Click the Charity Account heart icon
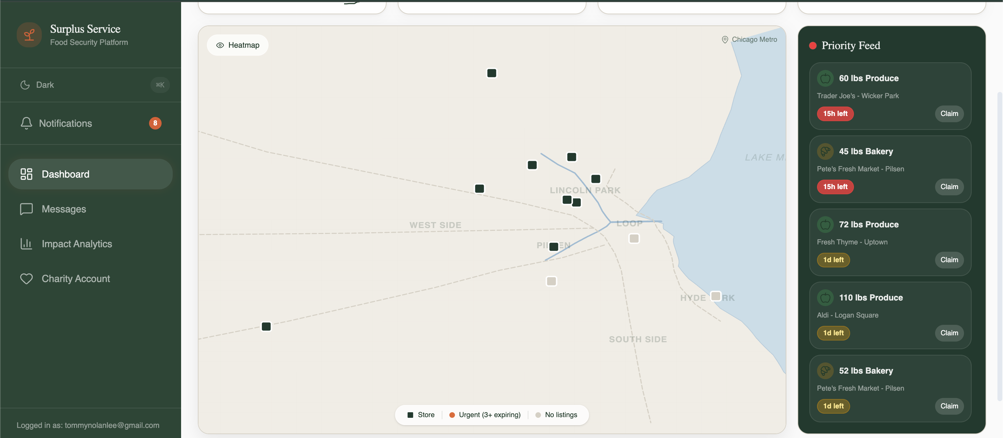Viewport: 1003px width, 438px height. [x=26, y=279]
